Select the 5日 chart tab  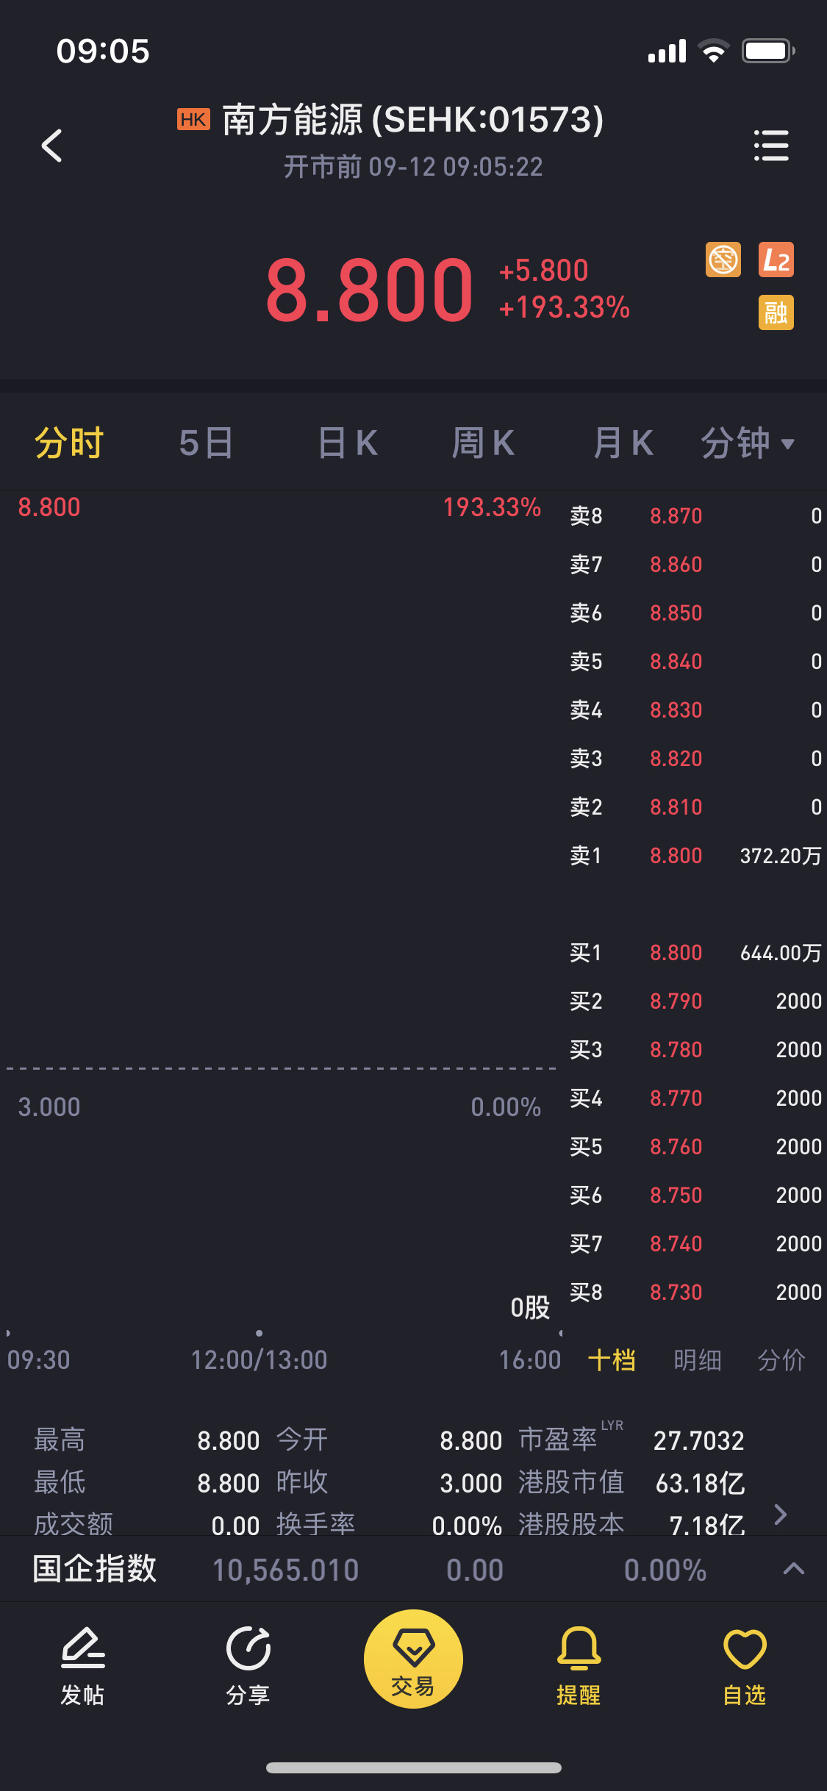(206, 443)
